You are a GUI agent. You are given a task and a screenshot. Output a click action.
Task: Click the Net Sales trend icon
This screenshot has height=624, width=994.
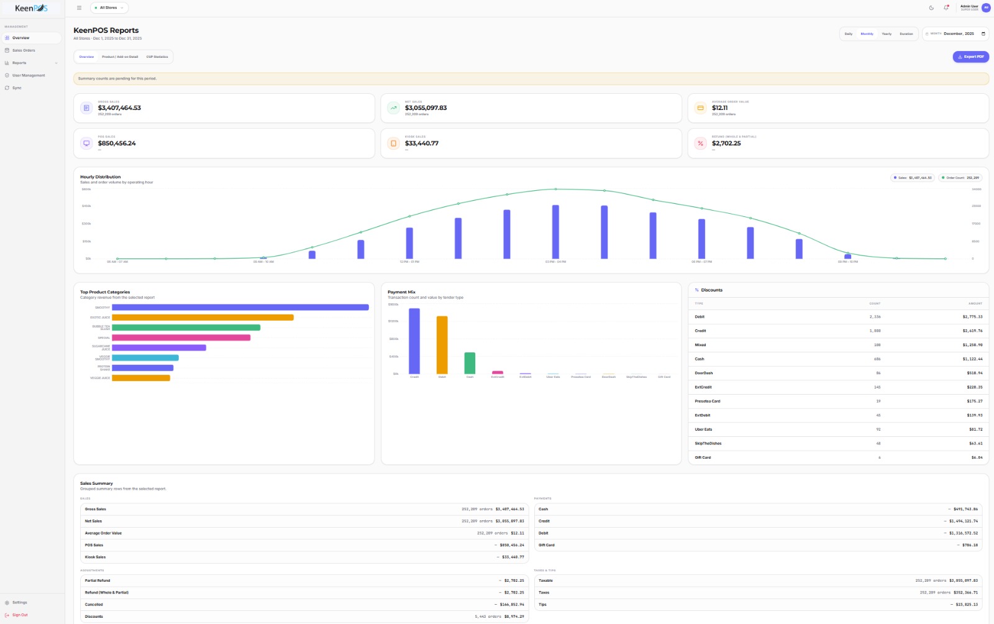(x=393, y=108)
